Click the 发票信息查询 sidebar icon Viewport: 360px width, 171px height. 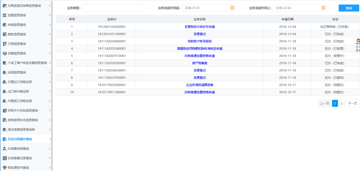point(5,15)
